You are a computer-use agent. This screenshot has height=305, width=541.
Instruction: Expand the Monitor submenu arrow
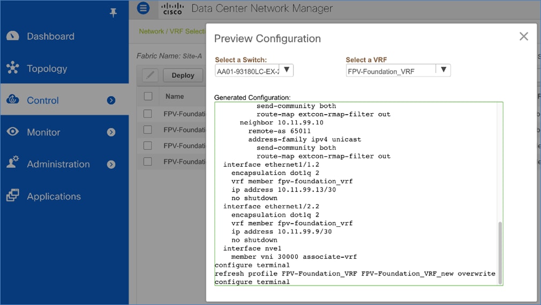[111, 132]
